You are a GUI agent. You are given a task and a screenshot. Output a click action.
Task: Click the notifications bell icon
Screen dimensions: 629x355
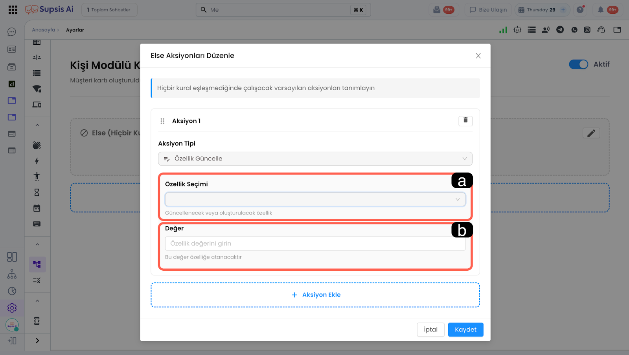point(600,10)
